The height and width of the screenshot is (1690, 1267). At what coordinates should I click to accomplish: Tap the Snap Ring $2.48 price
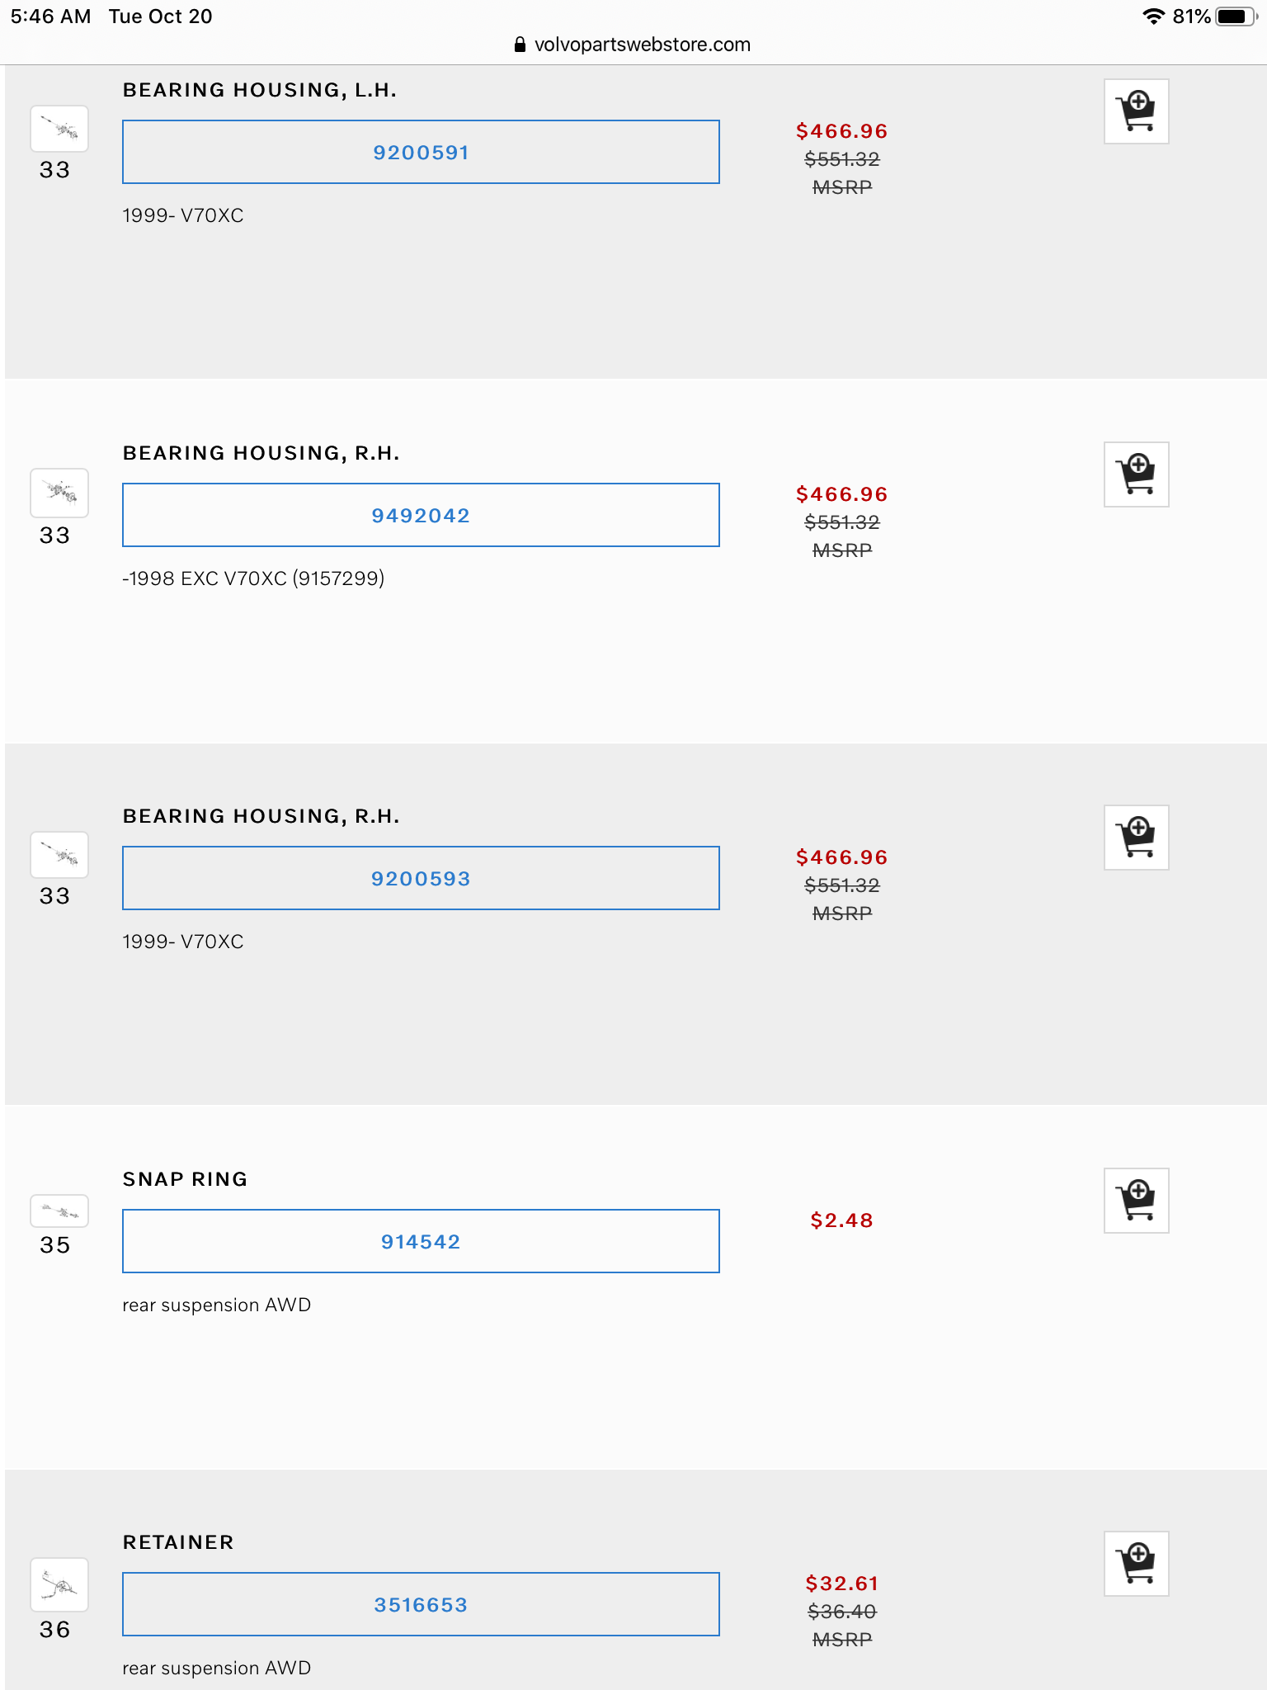tap(841, 1220)
